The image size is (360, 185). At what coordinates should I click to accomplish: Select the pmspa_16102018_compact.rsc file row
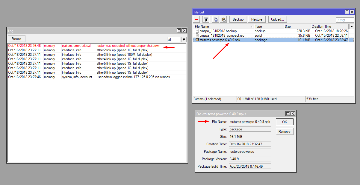[x=274, y=36]
